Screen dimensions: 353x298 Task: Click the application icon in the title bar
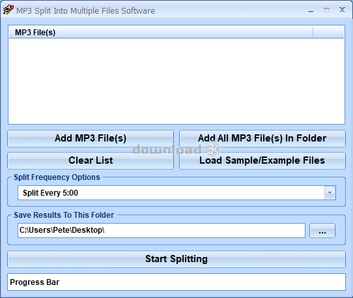click(8, 10)
